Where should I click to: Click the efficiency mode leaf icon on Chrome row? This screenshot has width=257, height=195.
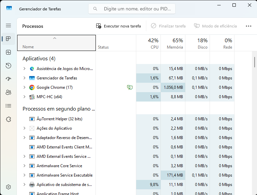(130, 87)
